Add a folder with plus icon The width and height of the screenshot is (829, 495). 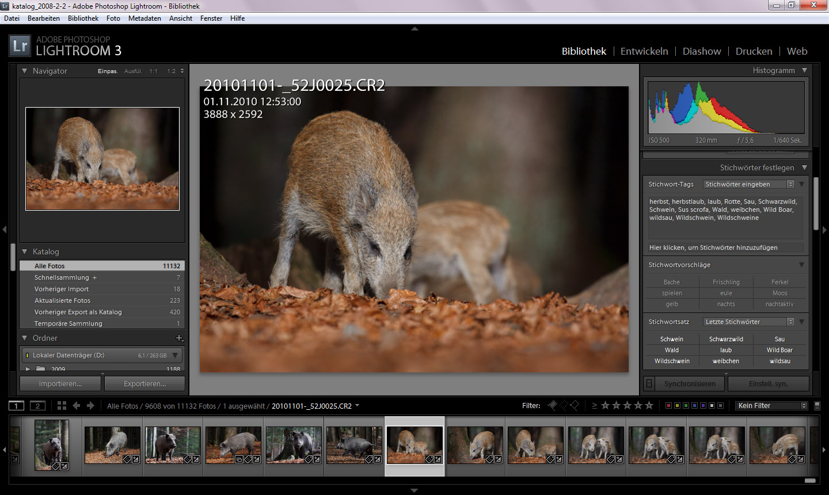coord(179,338)
